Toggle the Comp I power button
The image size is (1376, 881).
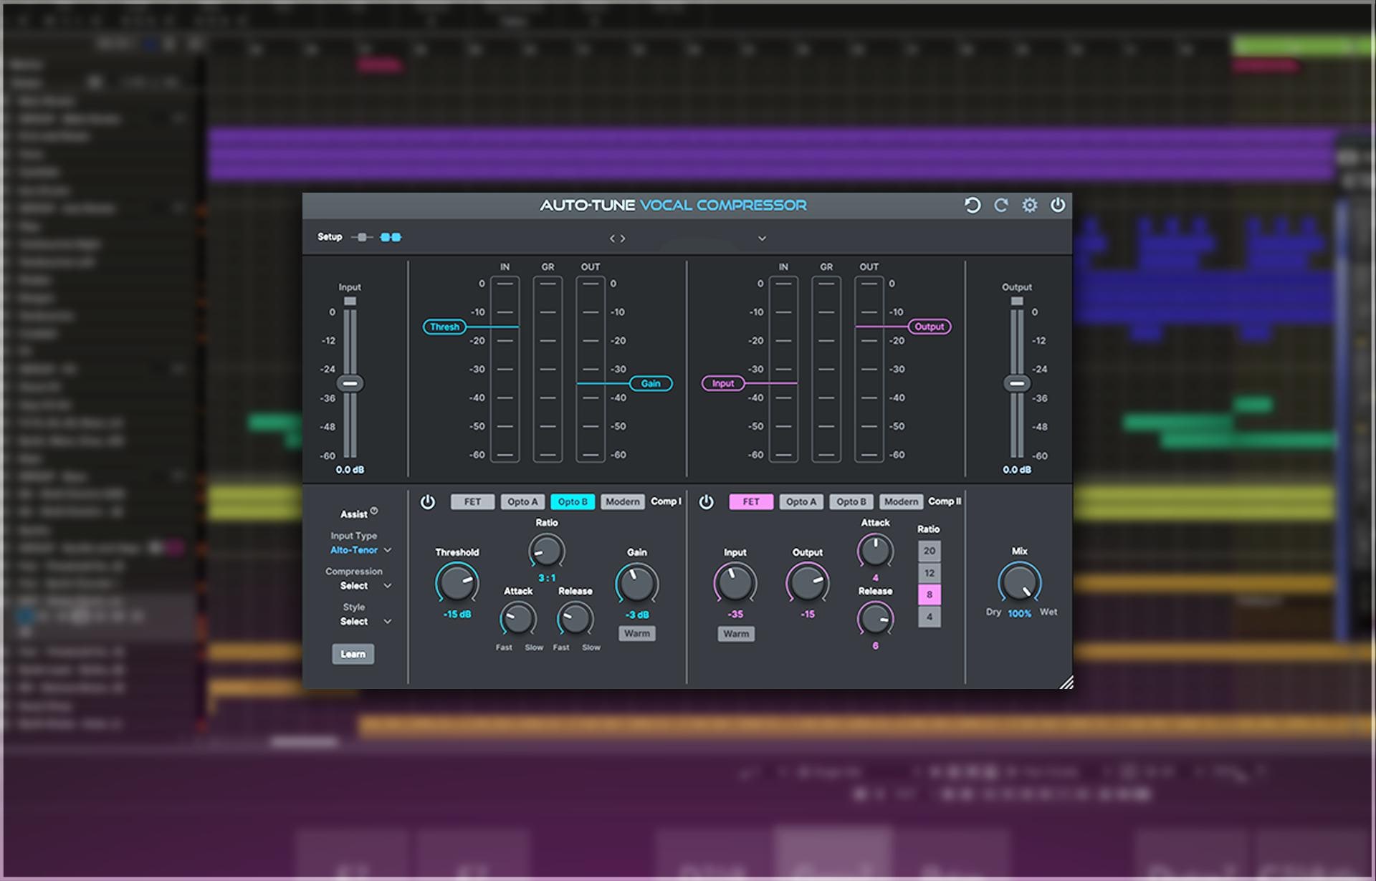point(428,502)
